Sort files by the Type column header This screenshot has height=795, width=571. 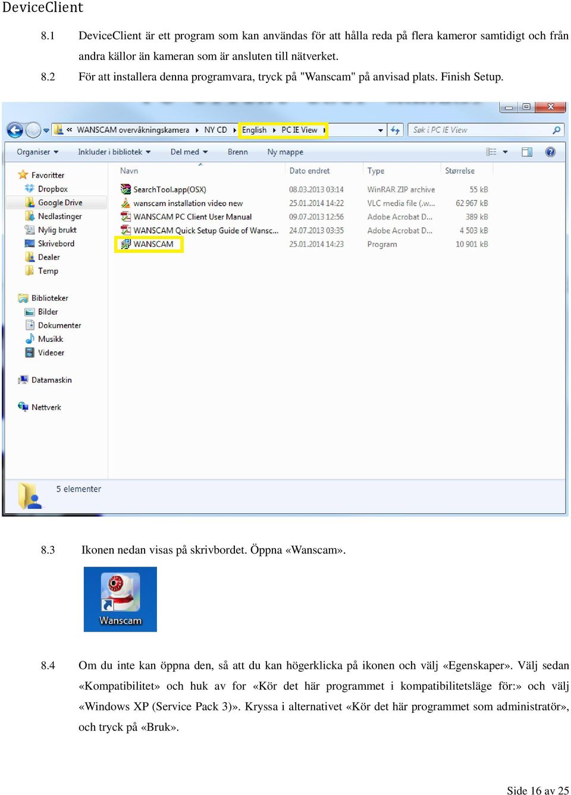click(375, 171)
